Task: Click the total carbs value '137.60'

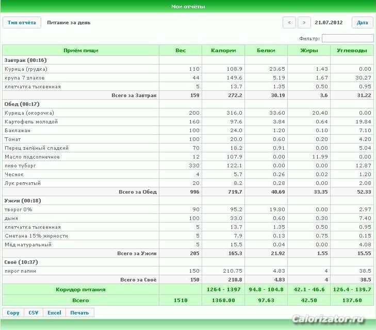Action: 352,301
